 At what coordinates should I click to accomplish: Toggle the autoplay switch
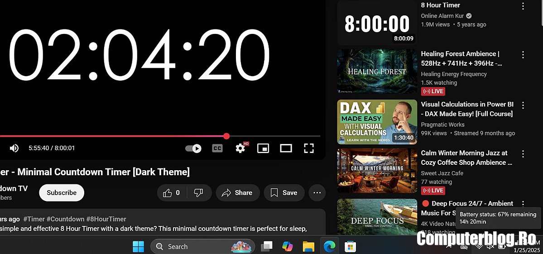click(x=194, y=148)
